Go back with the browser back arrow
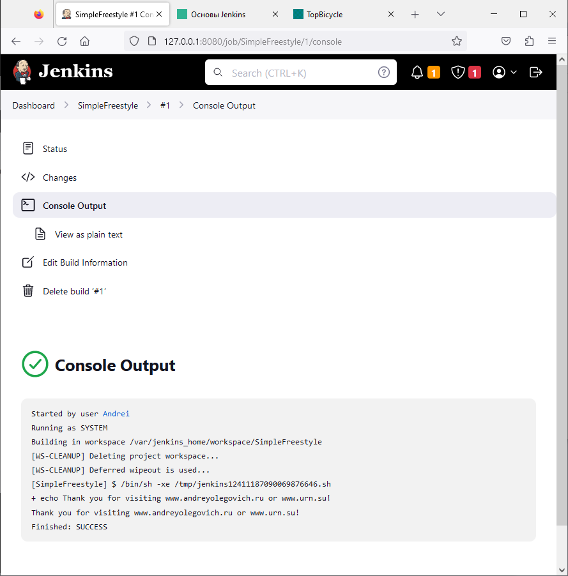 click(16, 41)
